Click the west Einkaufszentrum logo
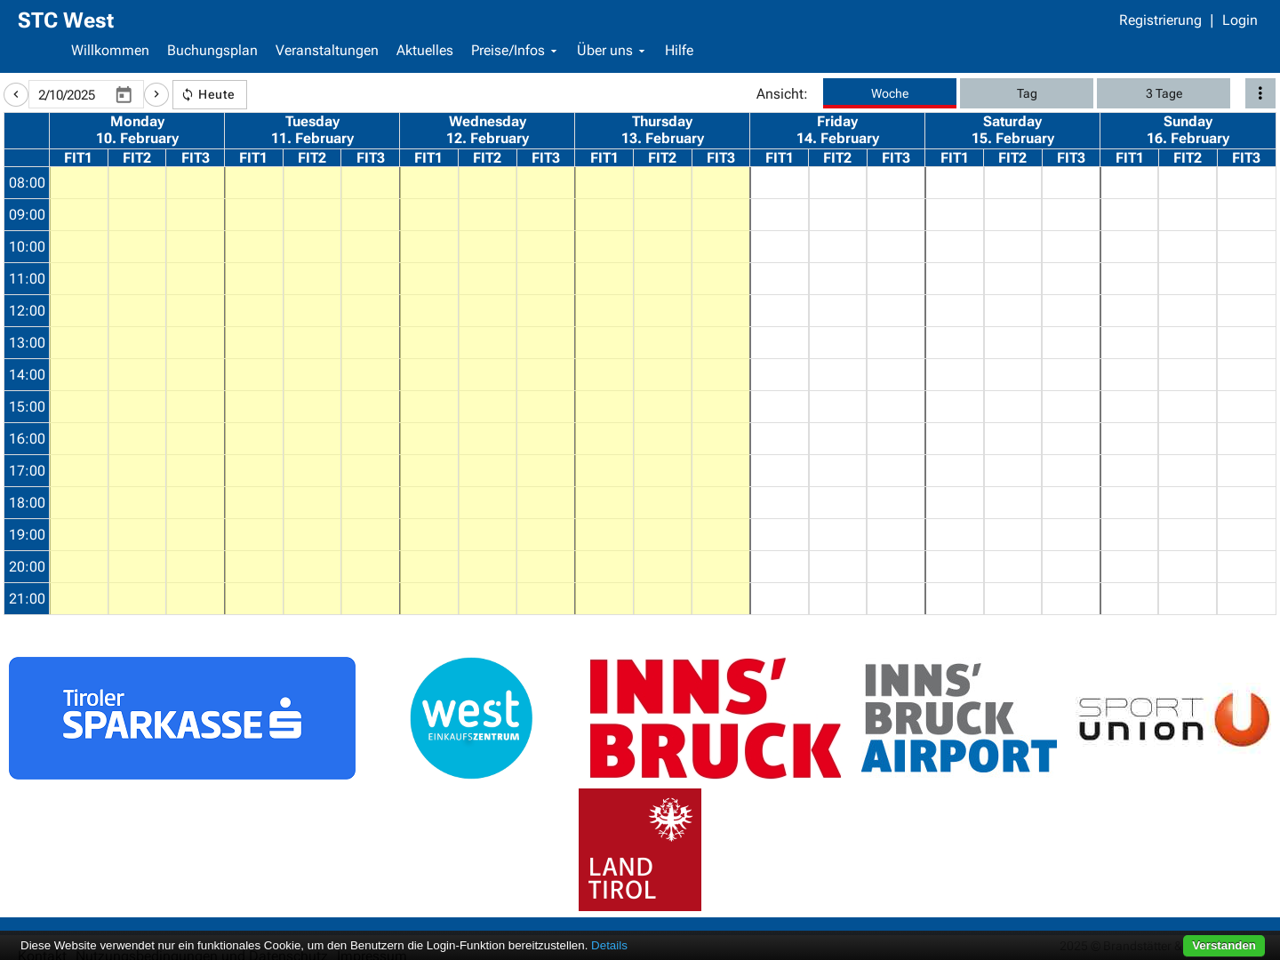The height and width of the screenshot is (960, 1280). coord(471,718)
